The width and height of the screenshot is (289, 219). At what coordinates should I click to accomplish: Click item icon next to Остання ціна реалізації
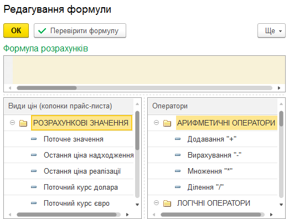34,171
